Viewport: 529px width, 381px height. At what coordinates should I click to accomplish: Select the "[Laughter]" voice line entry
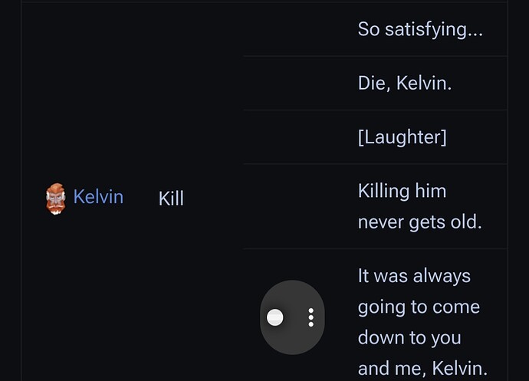tap(402, 137)
